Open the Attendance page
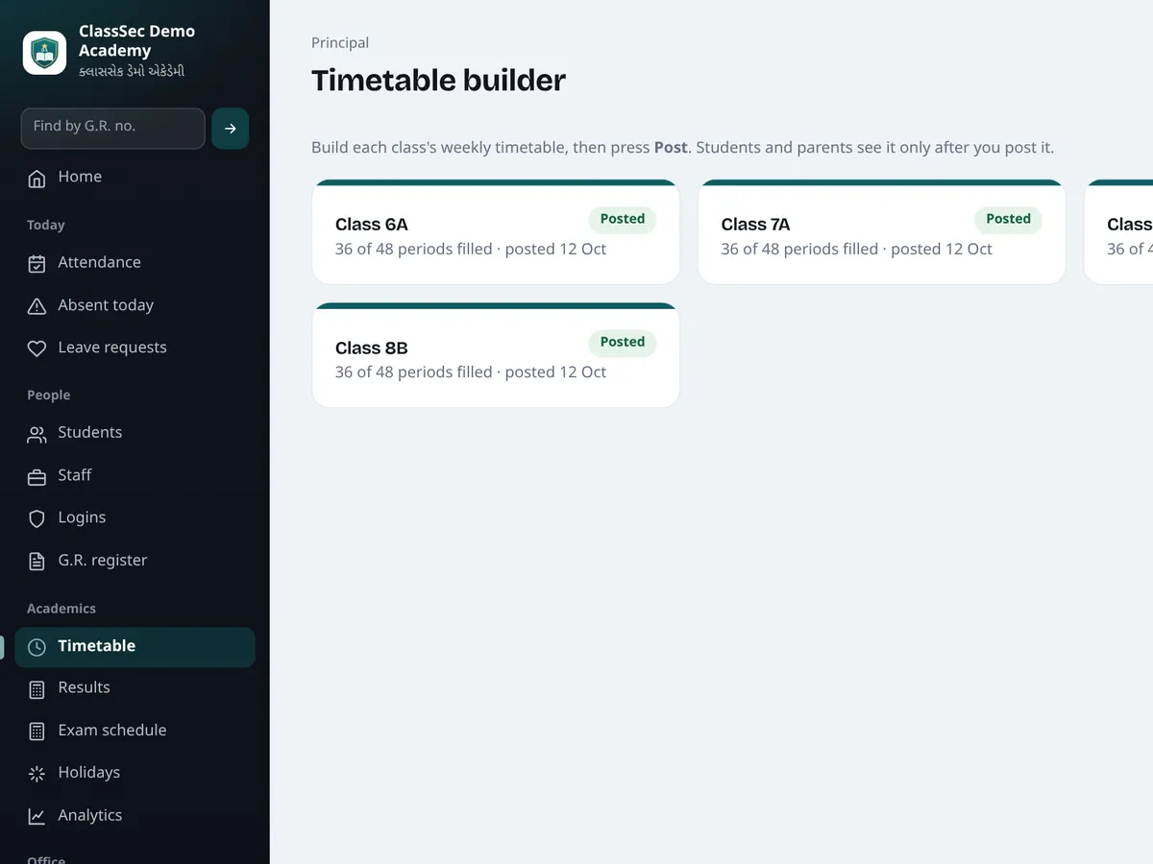Screen dimensions: 1153x864 coord(135,262)
